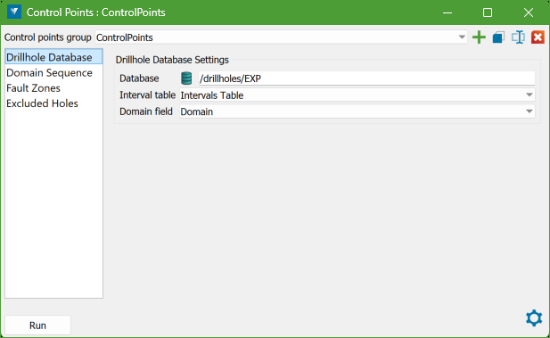Open the Fault Zones section

click(x=53, y=88)
